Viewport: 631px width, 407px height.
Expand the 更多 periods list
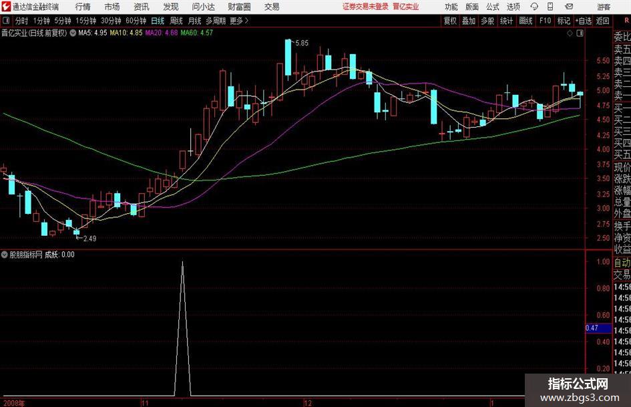point(239,21)
